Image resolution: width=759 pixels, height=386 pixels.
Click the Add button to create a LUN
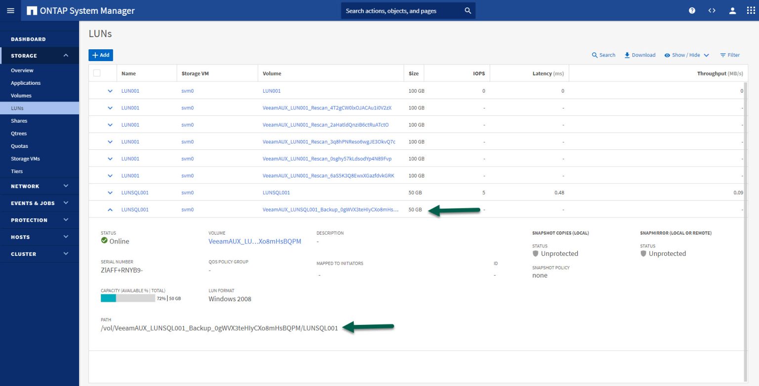[x=100, y=55]
